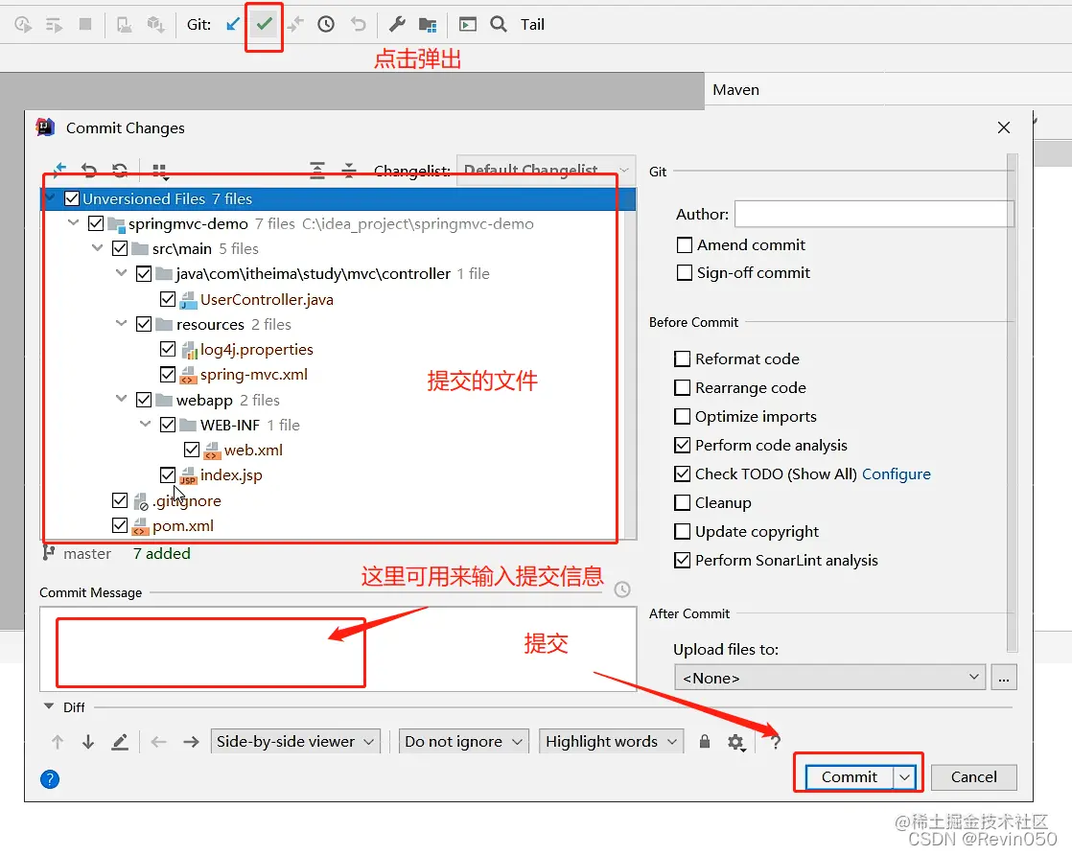Expand all nodes in the changes tree
This screenshot has width=1072, height=855.
pyautogui.click(x=317, y=170)
